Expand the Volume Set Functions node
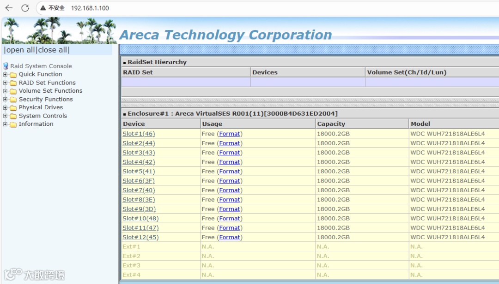499x284 pixels. [5, 91]
